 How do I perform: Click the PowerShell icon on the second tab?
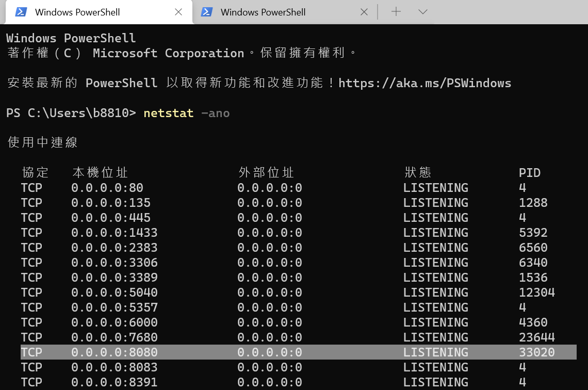207,12
